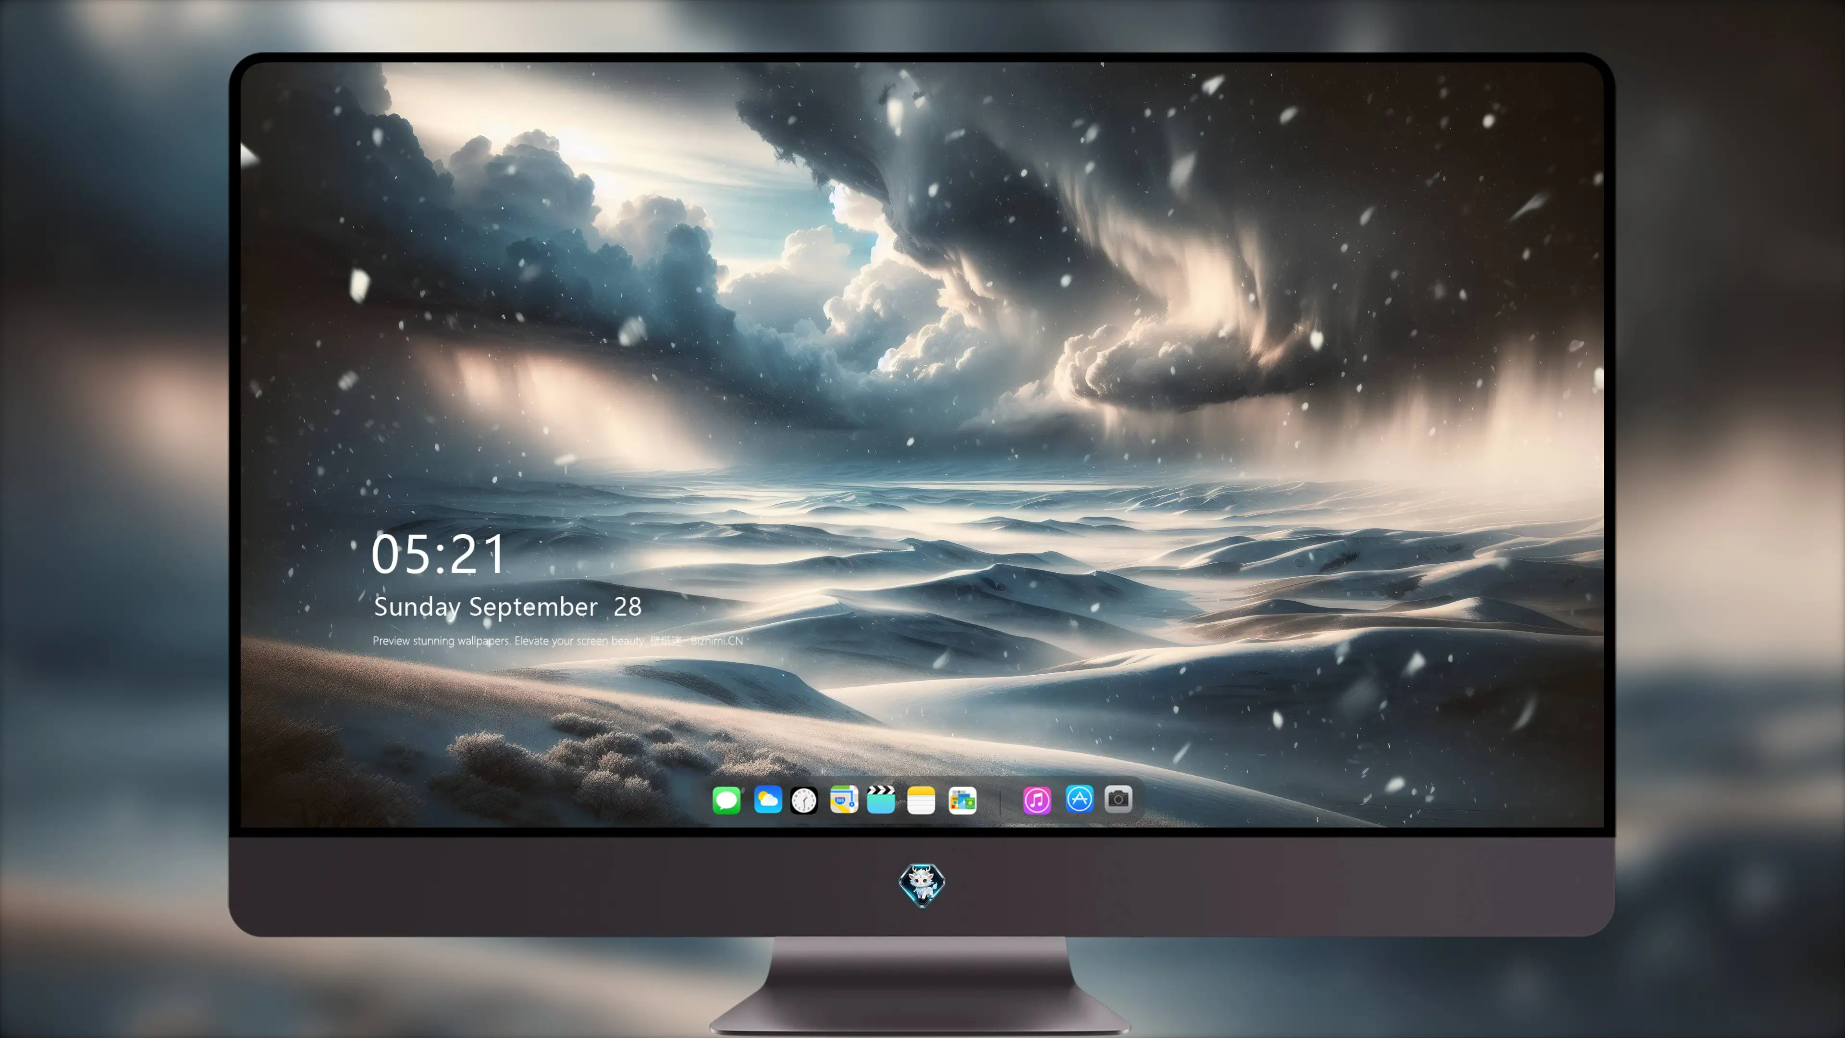
Task: Open the Camera app in the dock
Action: pos(1118,799)
